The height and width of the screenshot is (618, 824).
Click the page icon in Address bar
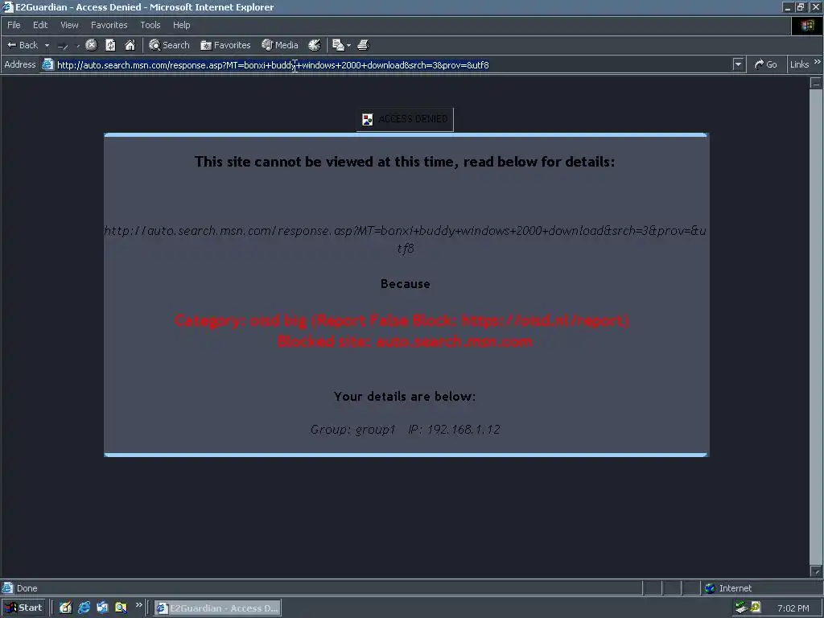[x=47, y=64]
